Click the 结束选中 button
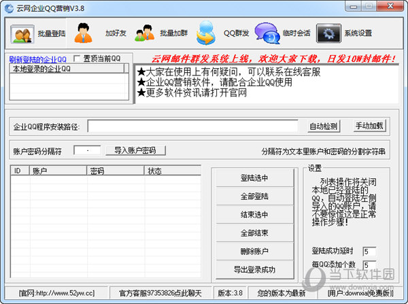The image size is (408, 304). pos(254,215)
